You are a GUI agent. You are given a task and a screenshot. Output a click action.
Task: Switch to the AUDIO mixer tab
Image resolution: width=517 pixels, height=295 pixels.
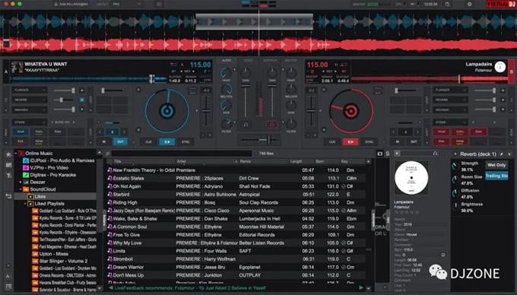[227, 60]
